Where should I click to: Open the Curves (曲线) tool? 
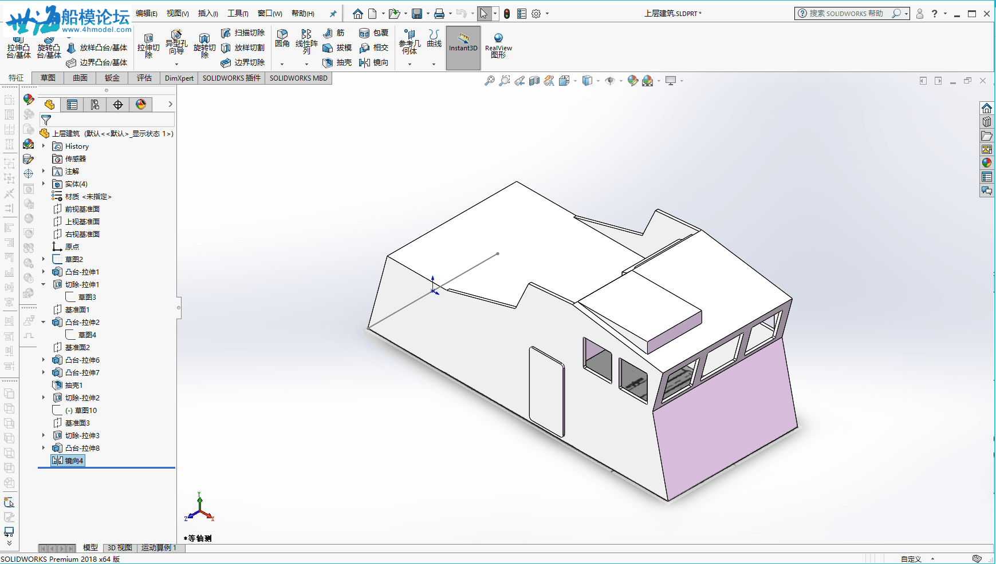(434, 38)
